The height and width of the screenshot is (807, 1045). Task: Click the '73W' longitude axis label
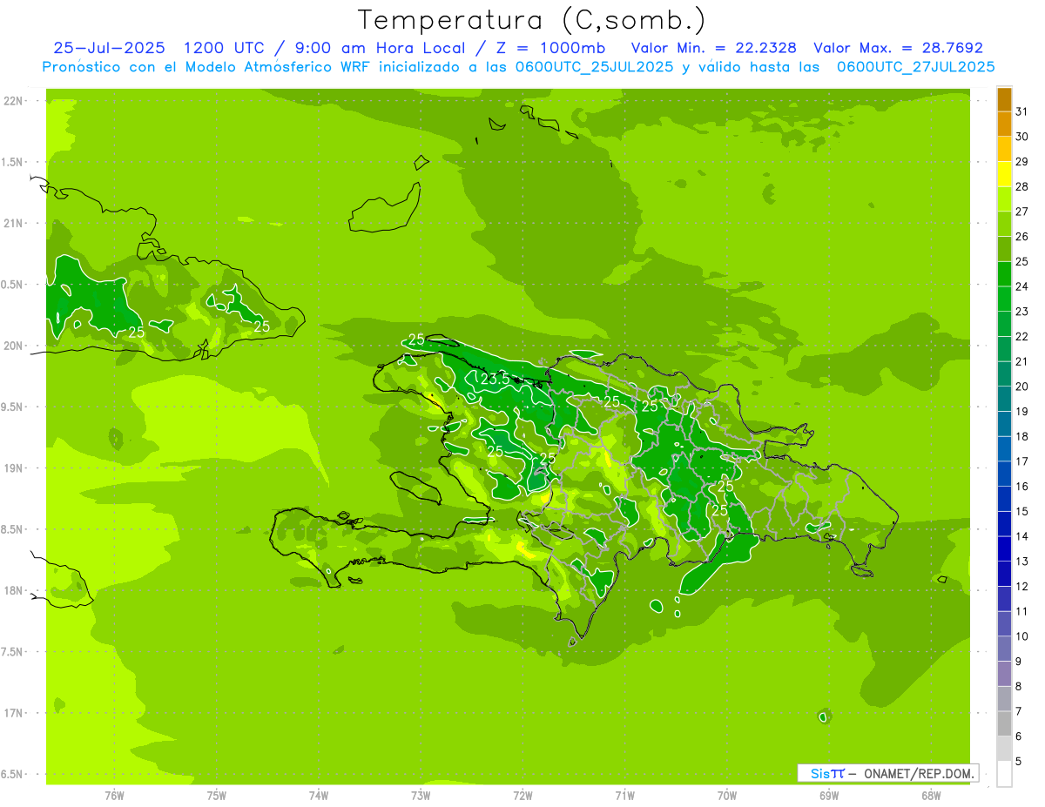[421, 796]
